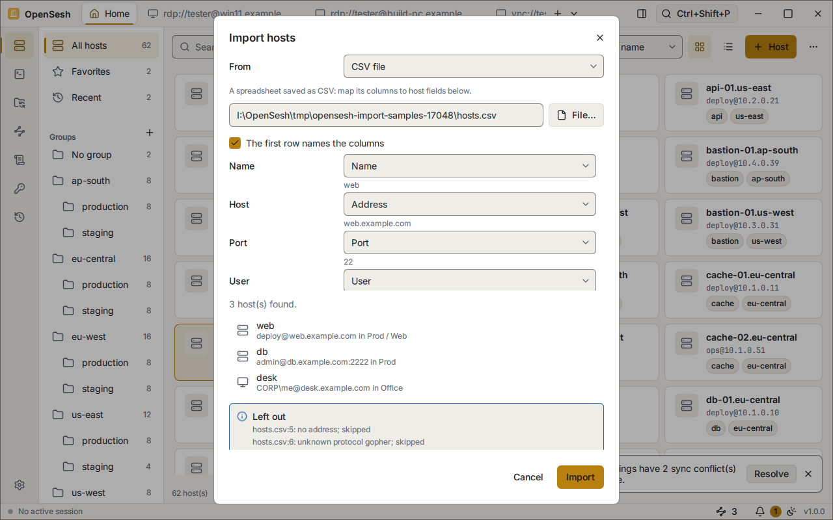Open the From CSV file dropdown

click(474, 66)
